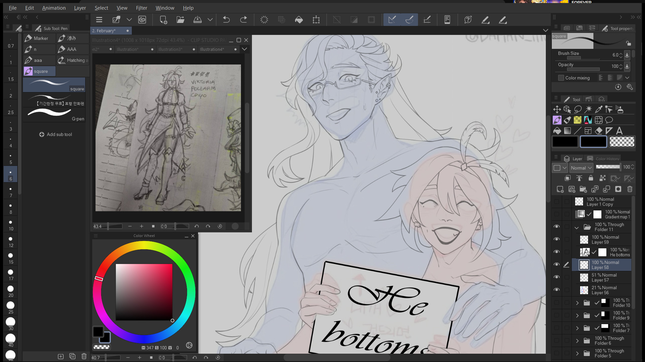Toggle visibility of He bottoms text layer
This screenshot has width=645, height=362.
pos(556,252)
